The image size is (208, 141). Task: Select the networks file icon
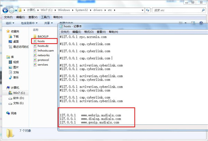click(x=35, y=55)
